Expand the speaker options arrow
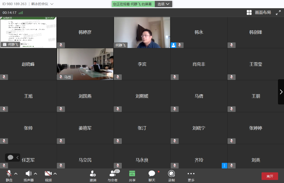Image resolution: width=284 pixels, height=183 pixels. (35, 174)
